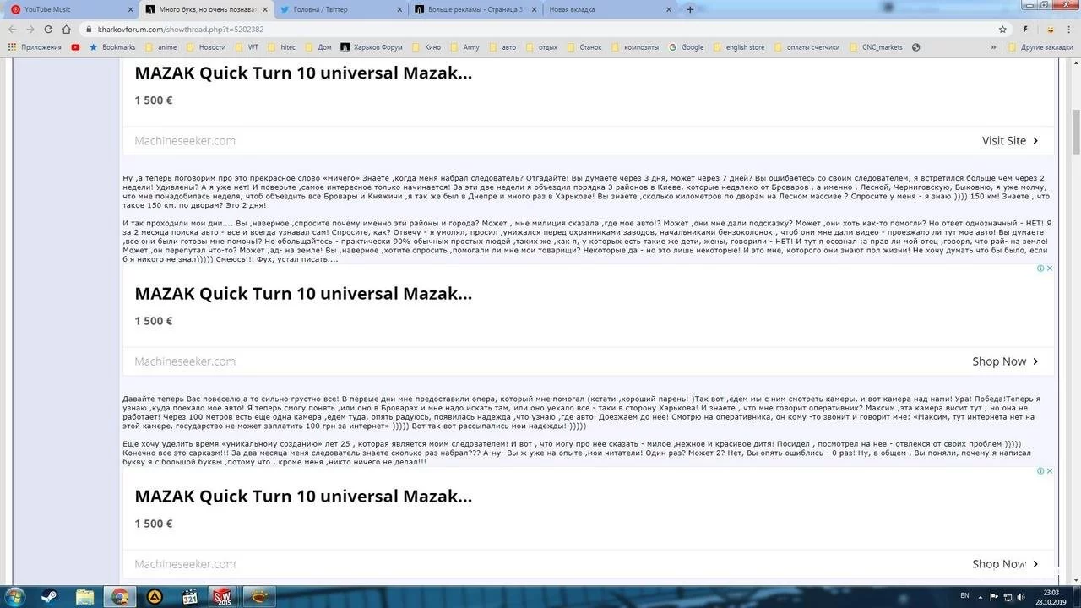Viewport: 1081px width, 608px height.
Task: Open the Action Center flag tray icon
Action: [994, 596]
